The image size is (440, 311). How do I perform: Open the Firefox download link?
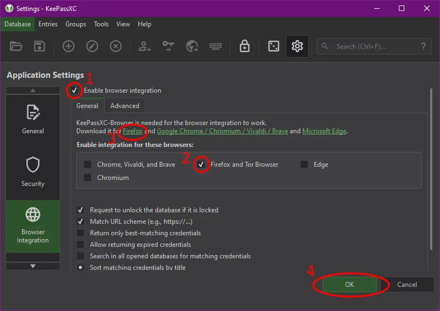coord(133,131)
